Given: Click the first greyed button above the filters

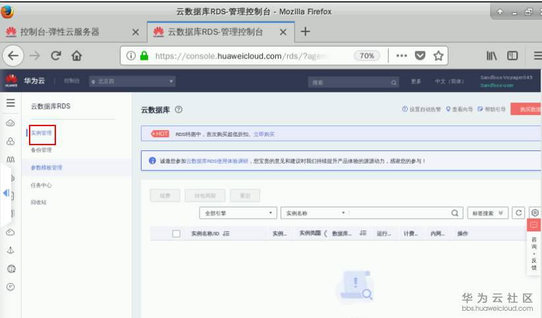Looking at the screenshot, I should [x=165, y=196].
